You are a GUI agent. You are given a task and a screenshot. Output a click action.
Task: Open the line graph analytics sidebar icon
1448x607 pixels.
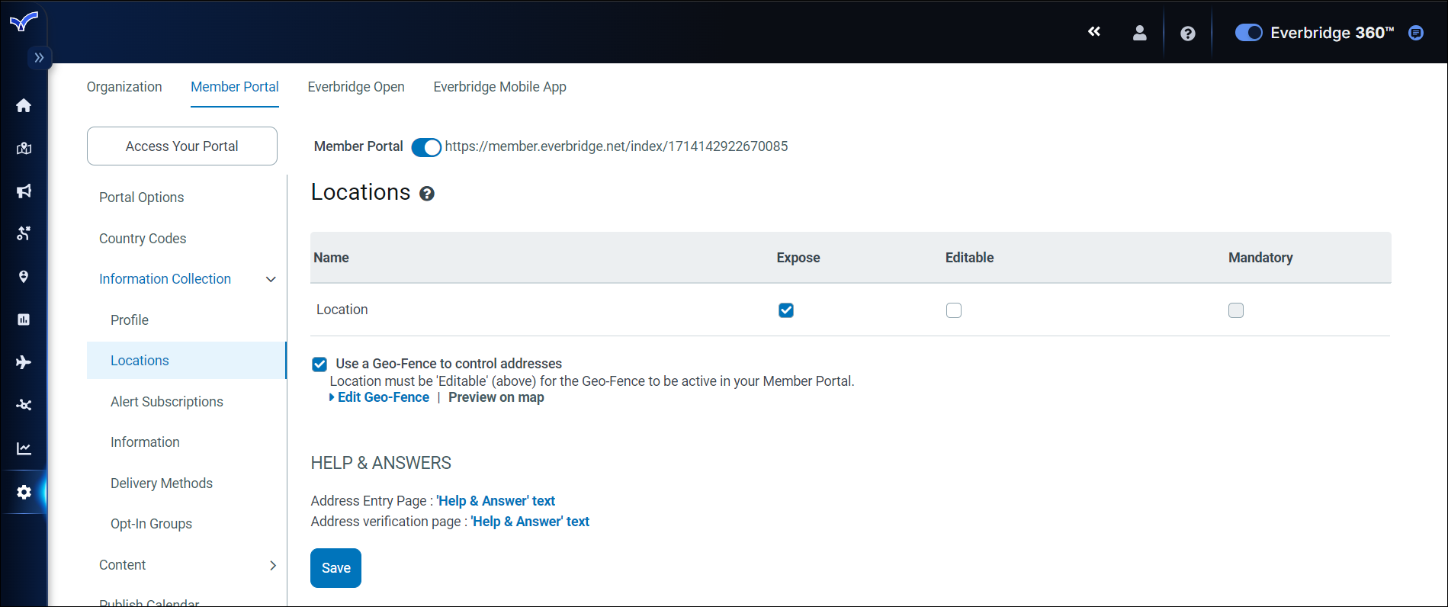coord(24,448)
